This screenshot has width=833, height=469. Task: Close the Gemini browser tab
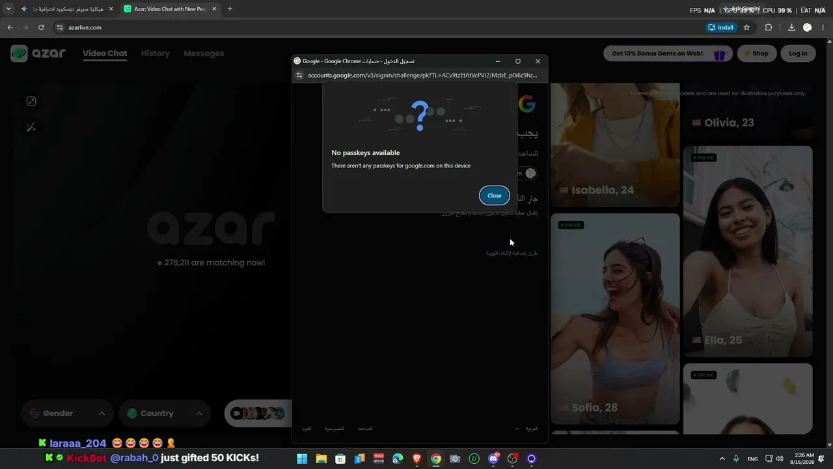[111, 9]
